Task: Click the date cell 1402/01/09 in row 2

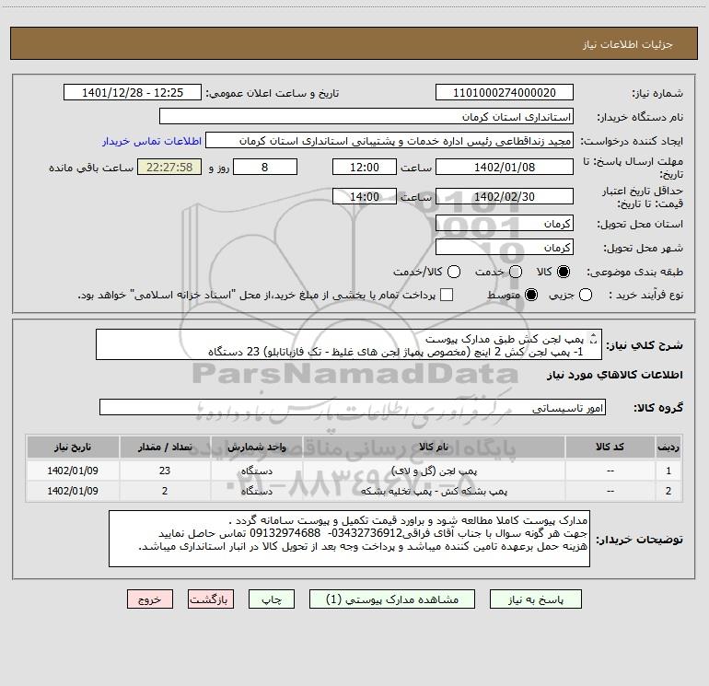Action: (x=73, y=491)
